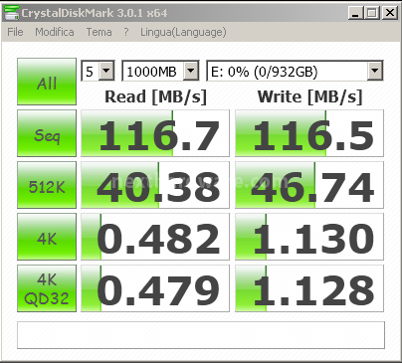The width and height of the screenshot is (402, 363).
Task: Click the Seq read result 116.7
Action: [x=155, y=133]
